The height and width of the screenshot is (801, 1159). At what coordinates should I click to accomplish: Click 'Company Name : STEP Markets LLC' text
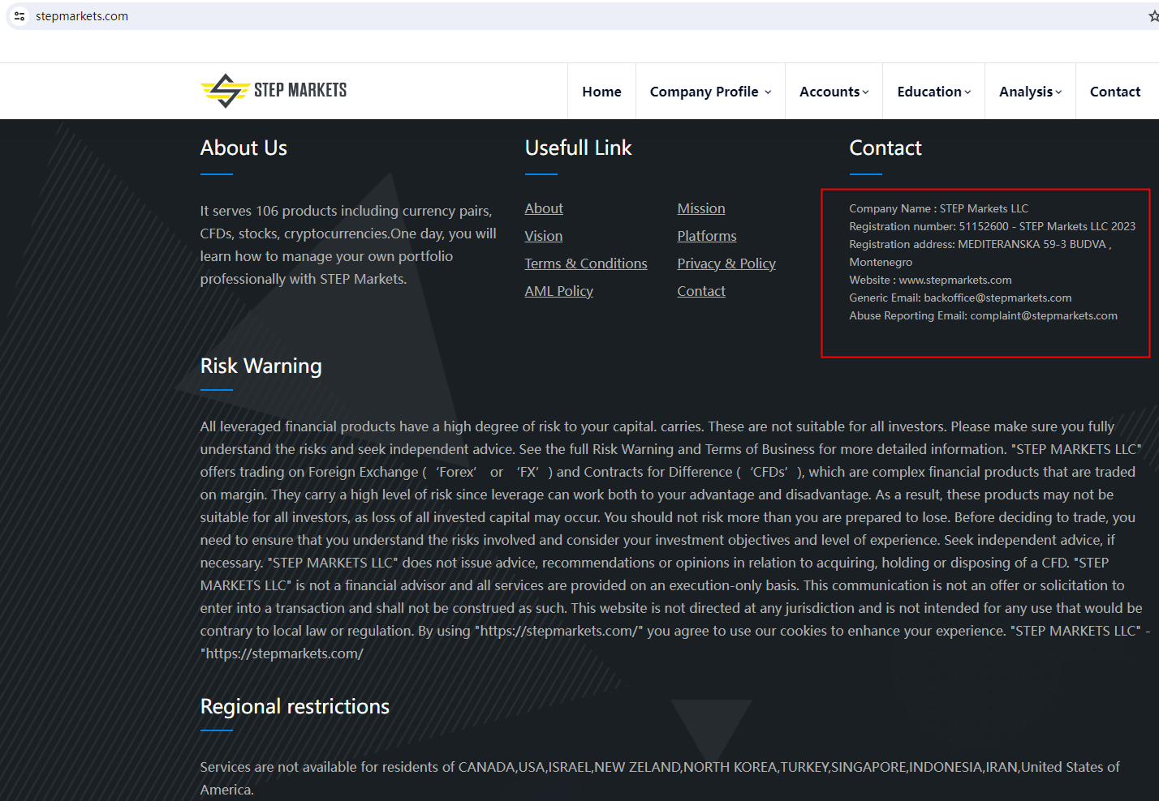click(x=938, y=208)
